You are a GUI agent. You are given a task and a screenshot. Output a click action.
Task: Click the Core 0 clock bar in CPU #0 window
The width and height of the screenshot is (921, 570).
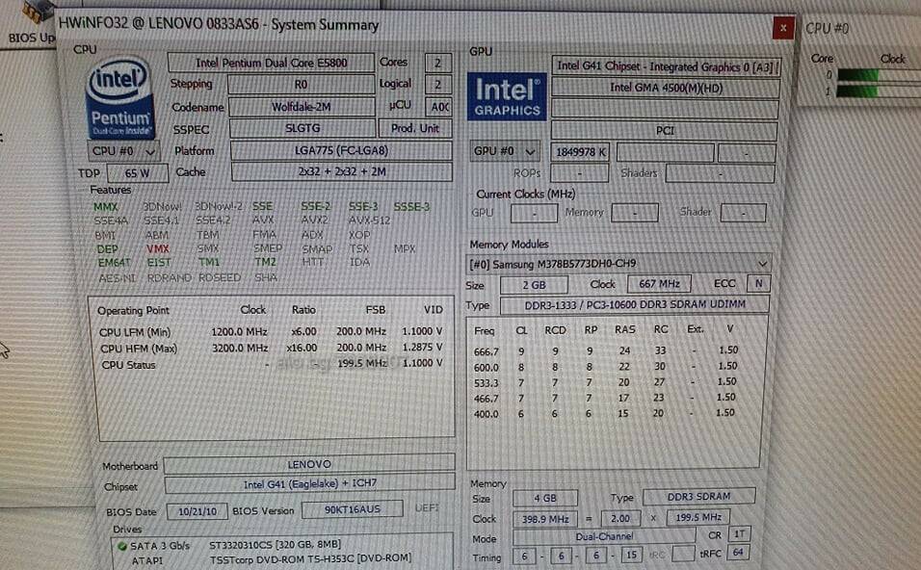point(878,75)
